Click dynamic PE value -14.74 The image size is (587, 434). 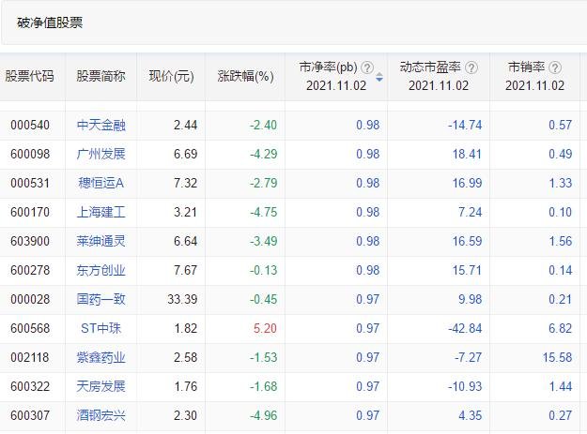465,125
